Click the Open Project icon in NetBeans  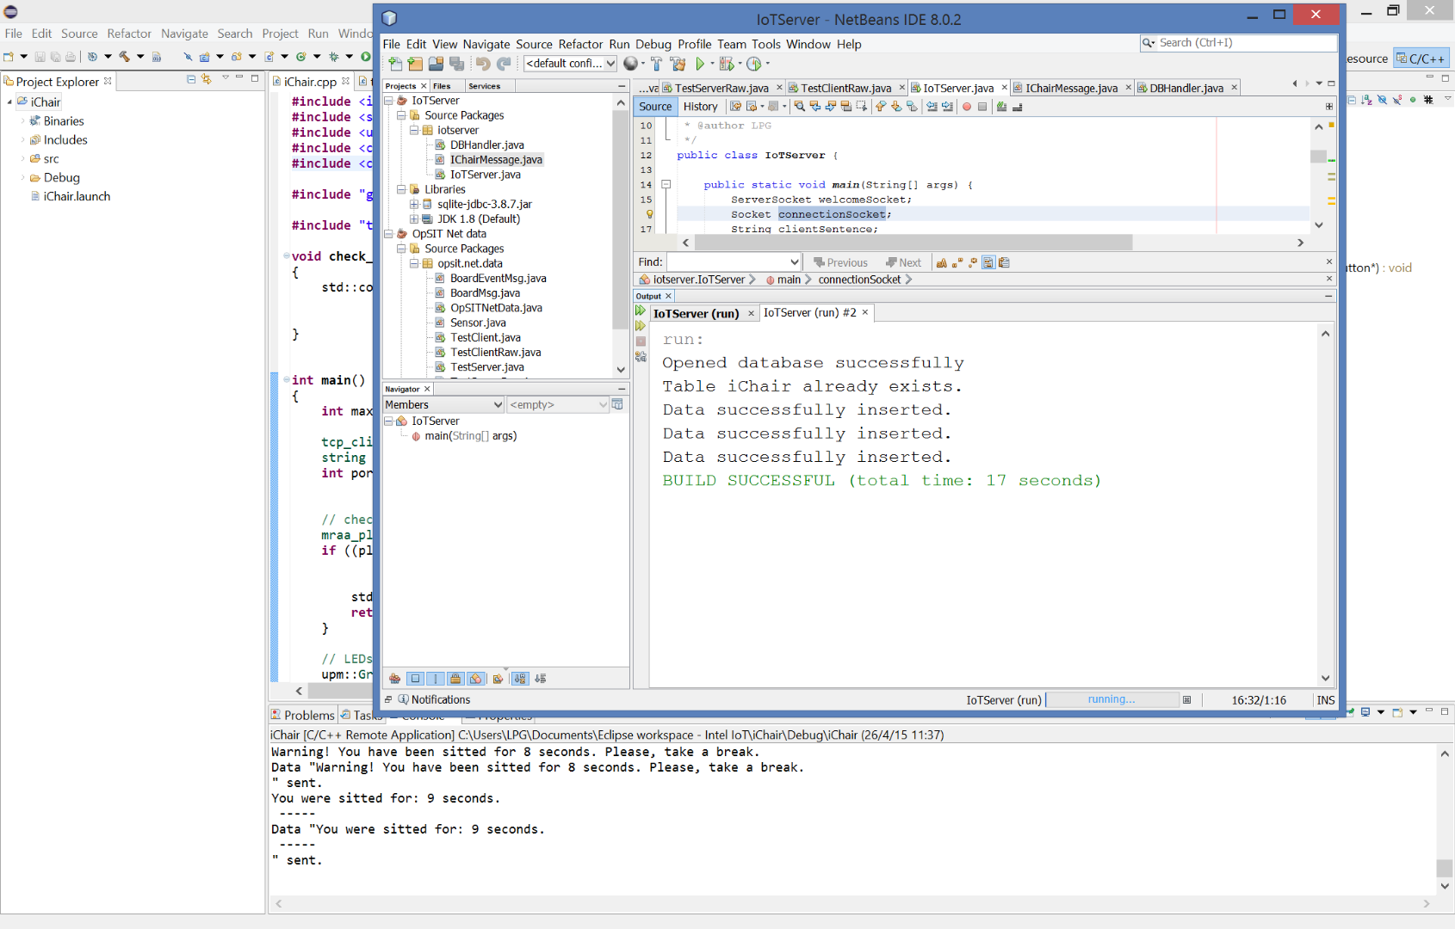tap(436, 64)
